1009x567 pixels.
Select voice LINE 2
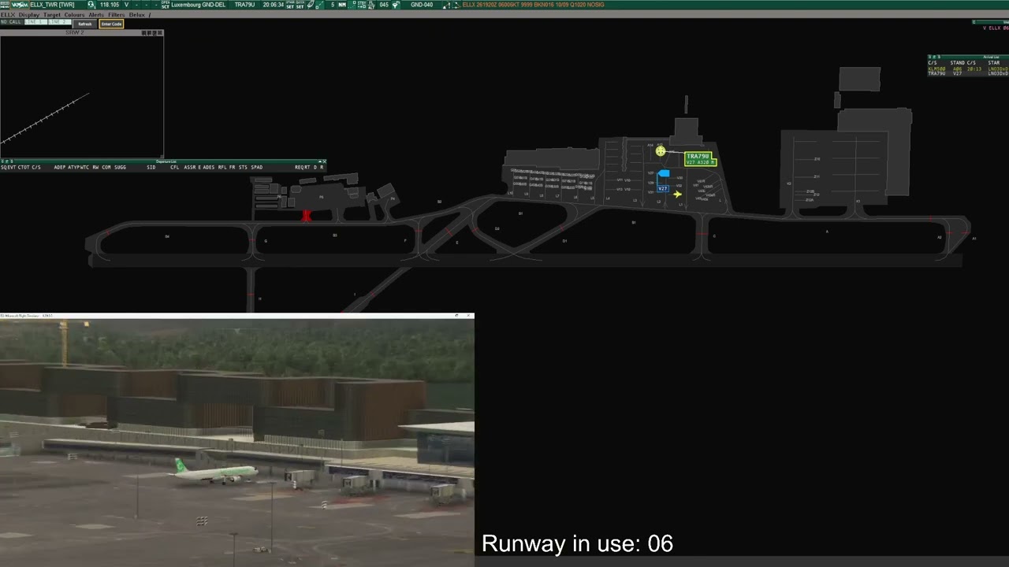tap(59, 22)
